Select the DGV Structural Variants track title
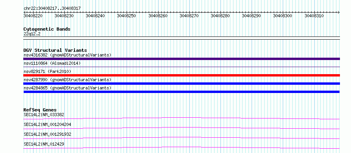This screenshot has height=153, width=351. pos(55,50)
